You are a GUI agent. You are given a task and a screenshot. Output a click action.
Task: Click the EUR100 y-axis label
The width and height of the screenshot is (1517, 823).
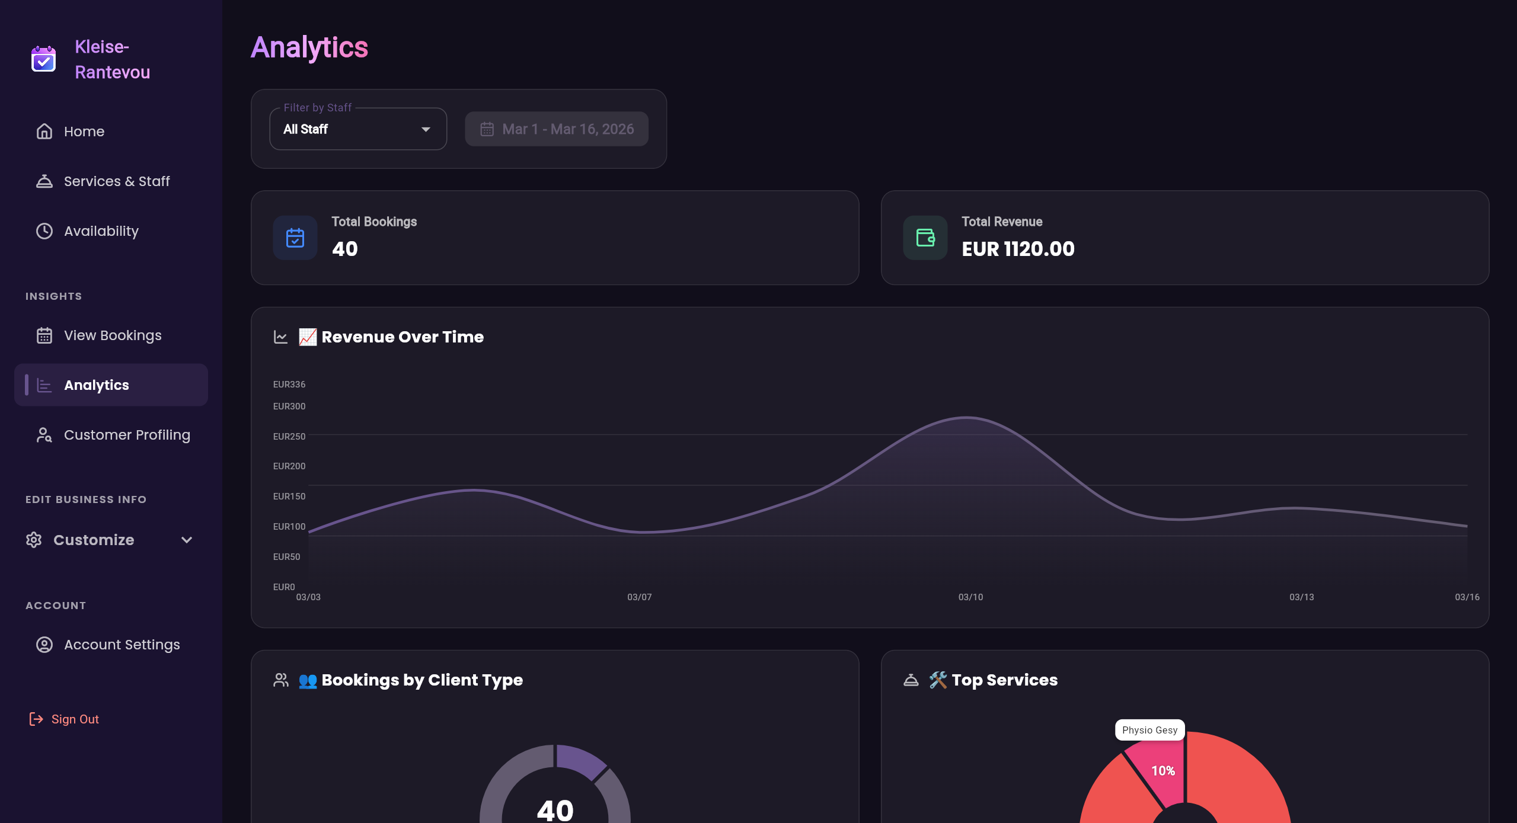(x=289, y=527)
